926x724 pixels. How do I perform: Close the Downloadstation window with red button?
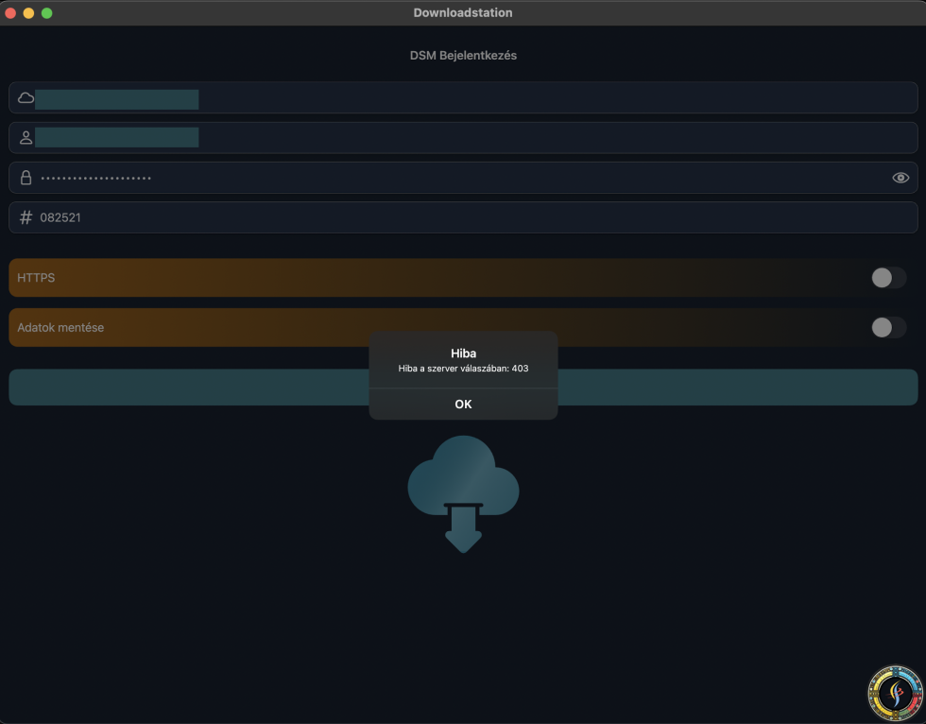[11, 13]
